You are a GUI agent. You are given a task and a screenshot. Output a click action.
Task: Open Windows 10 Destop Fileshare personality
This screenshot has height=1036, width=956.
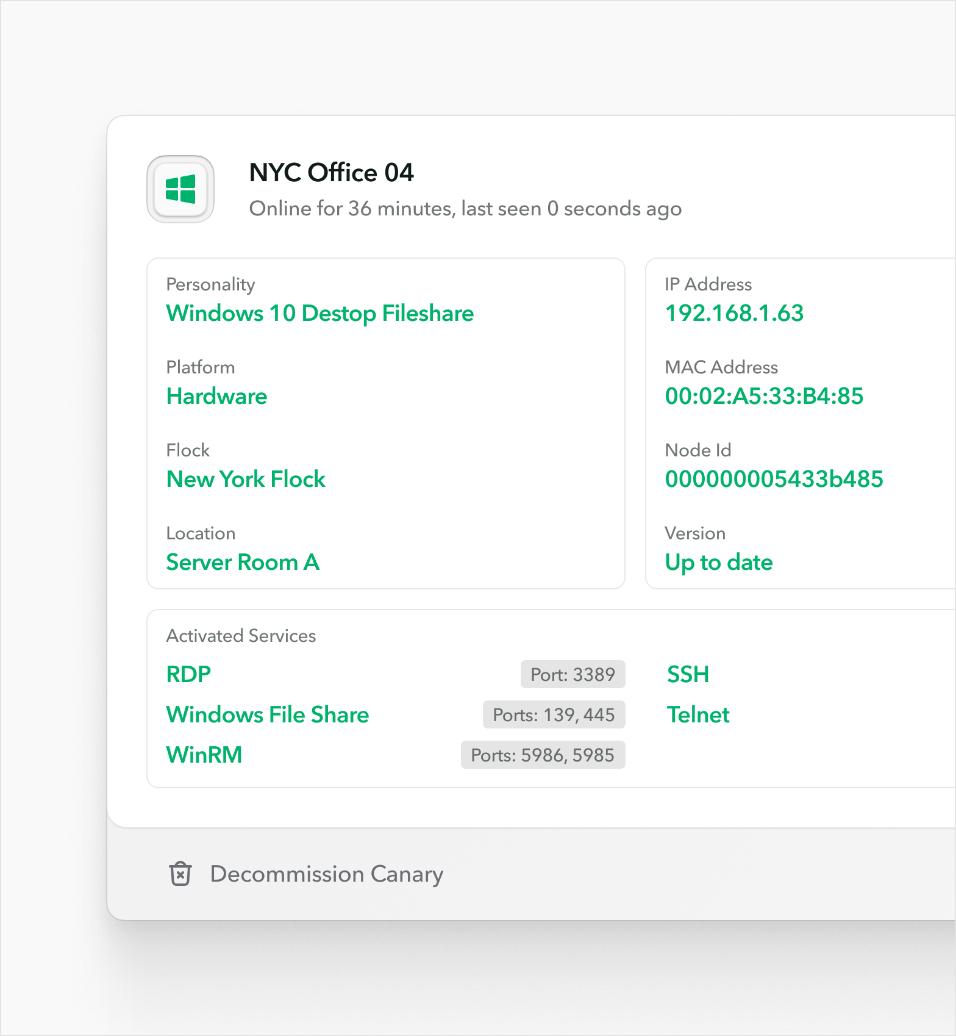click(320, 314)
